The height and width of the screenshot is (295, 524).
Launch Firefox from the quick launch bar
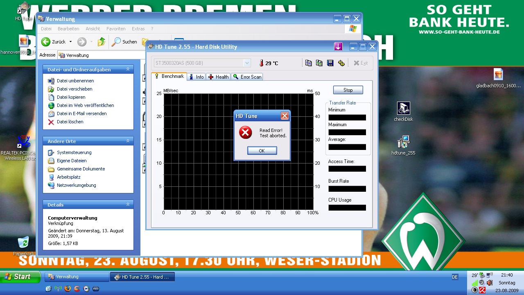point(68,288)
